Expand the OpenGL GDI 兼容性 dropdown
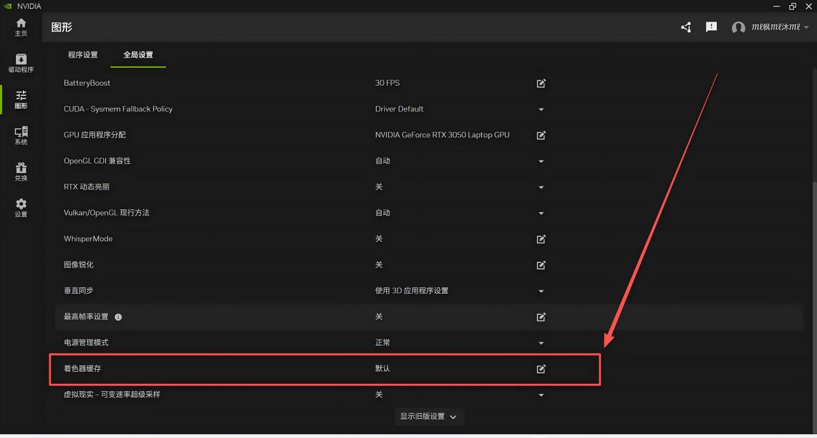 (x=541, y=161)
